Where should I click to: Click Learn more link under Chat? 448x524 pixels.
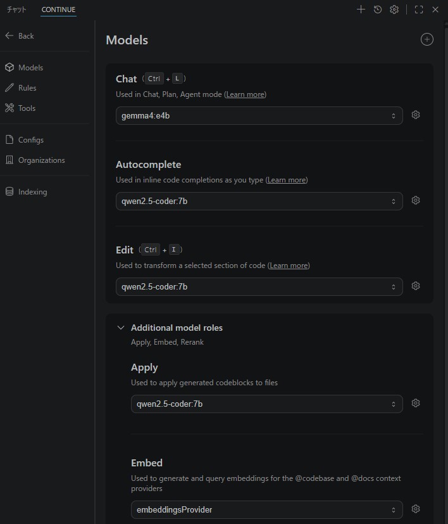click(245, 94)
